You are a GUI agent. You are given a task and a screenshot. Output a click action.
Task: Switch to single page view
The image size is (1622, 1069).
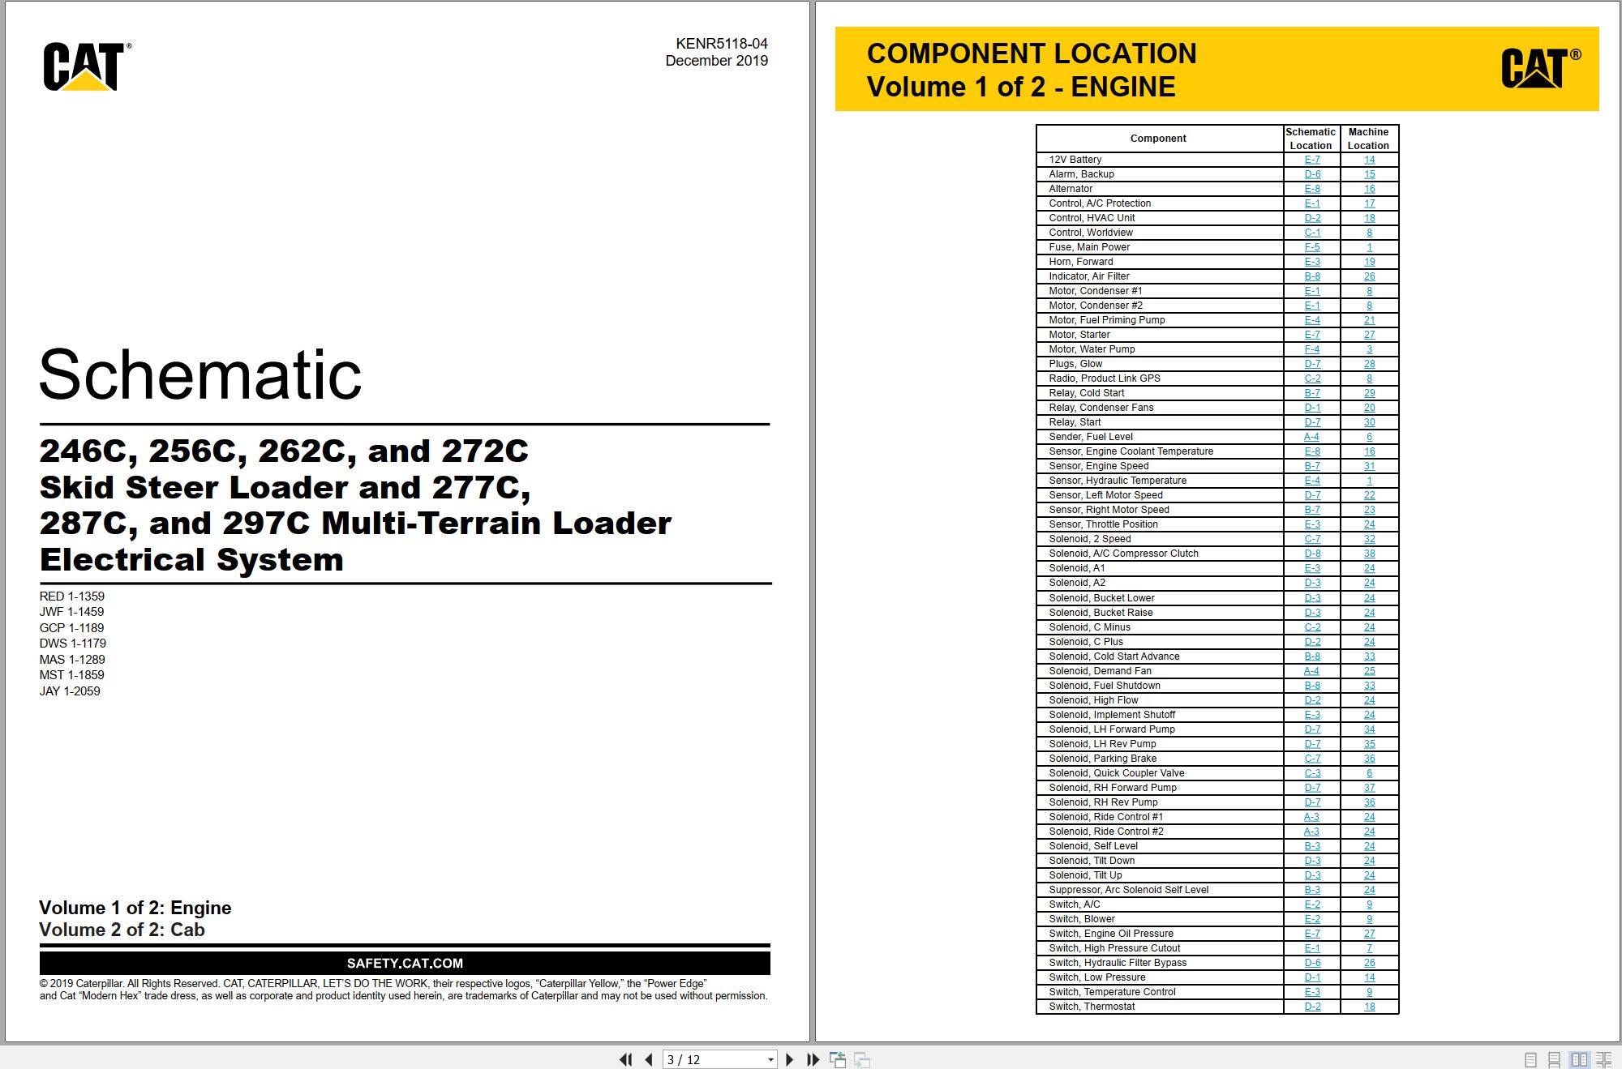tap(1530, 1059)
